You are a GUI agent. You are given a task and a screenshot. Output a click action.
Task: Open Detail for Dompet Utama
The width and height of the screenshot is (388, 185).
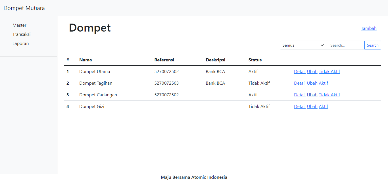click(300, 71)
